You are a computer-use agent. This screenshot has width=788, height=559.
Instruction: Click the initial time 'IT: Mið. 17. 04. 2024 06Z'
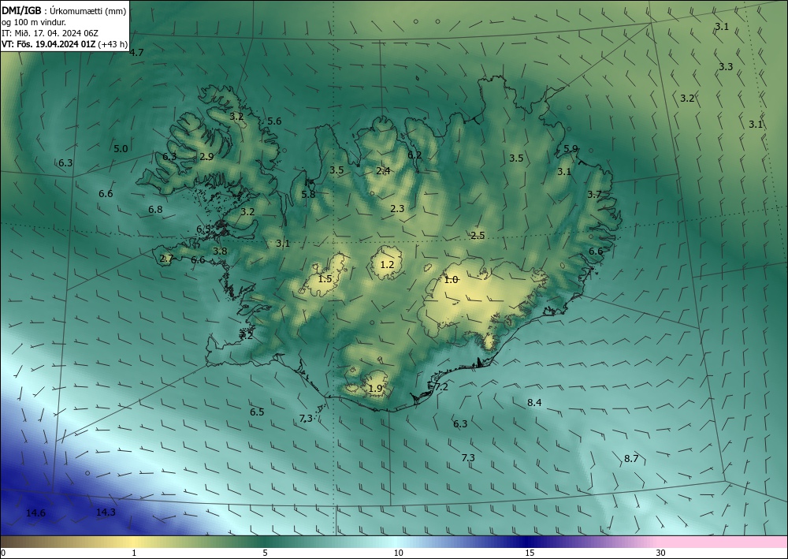click(50, 33)
